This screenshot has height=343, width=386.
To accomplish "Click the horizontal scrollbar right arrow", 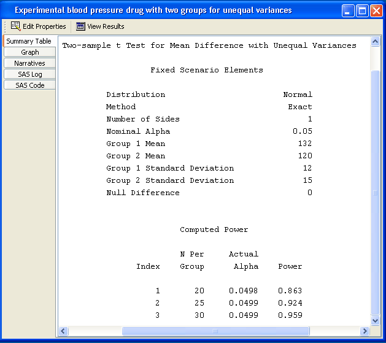I will coord(365,331).
